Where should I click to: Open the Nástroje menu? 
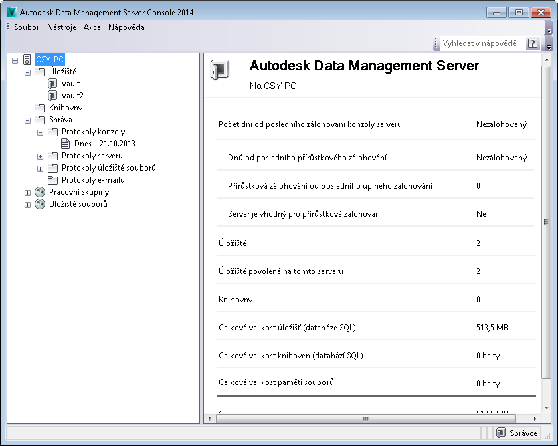point(61,27)
